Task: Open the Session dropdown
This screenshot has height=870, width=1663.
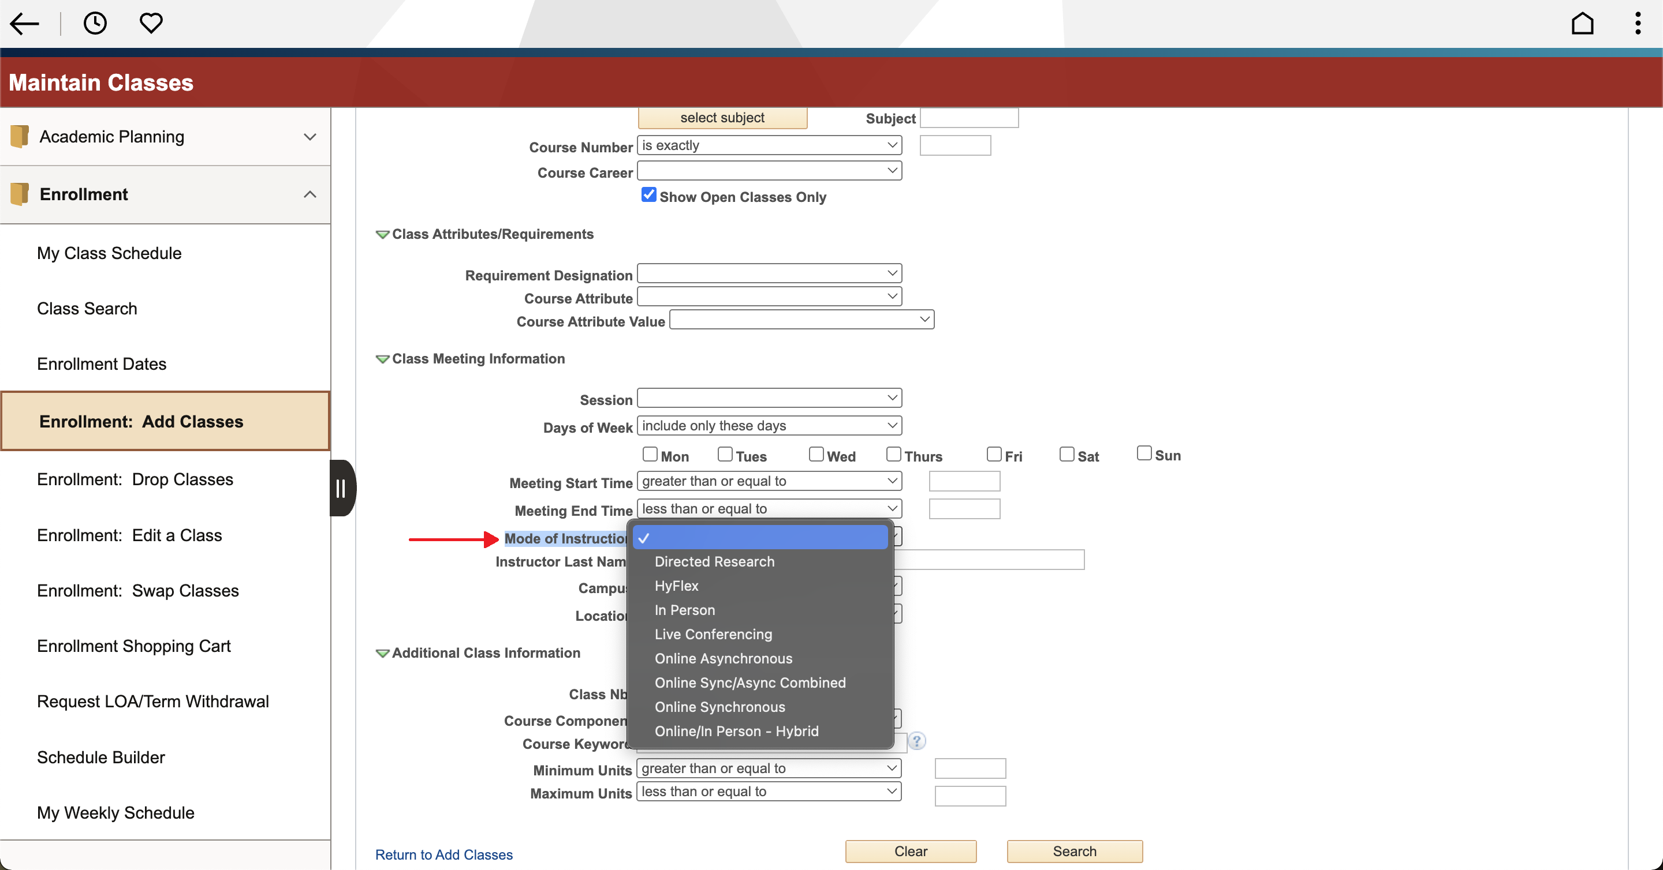Action: tap(769, 398)
